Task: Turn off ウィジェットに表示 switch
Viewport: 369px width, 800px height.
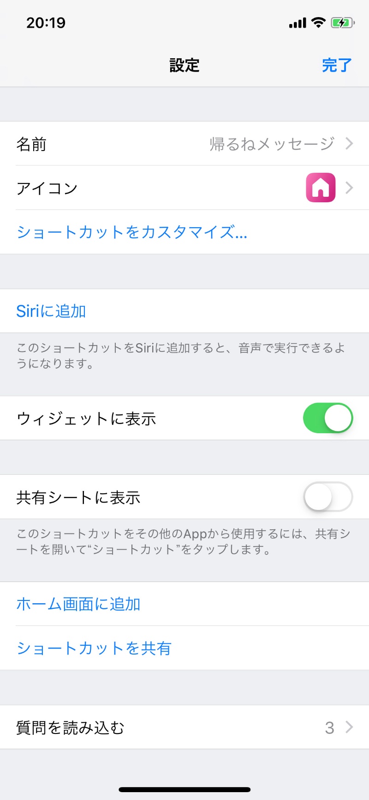Action: (x=328, y=418)
